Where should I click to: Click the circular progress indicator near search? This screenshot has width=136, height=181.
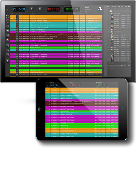[129, 65]
